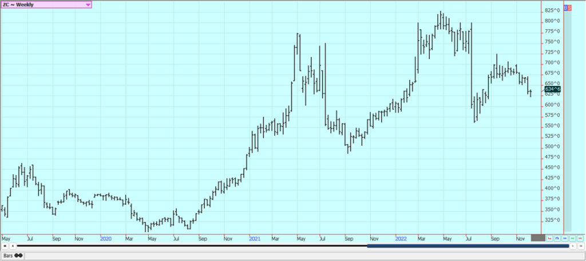
Task: Click the linked-circles icon beside Bars
Action: (x=19, y=256)
